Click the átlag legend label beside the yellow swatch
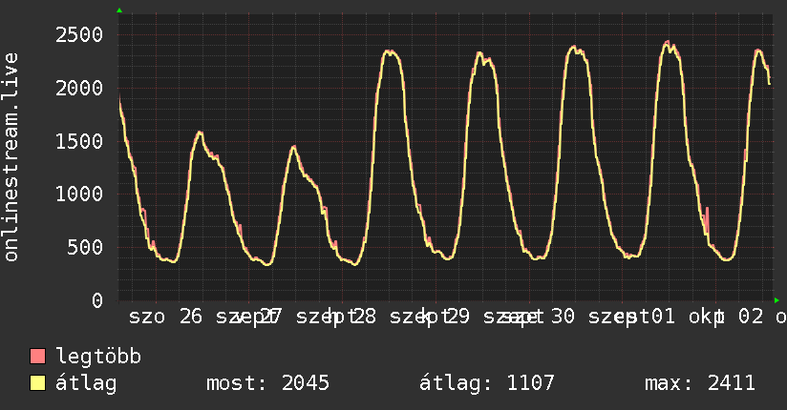The height and width of the screenshot is (410, 787). coord(86,383)
